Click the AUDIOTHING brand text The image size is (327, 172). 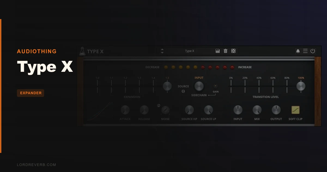point(37,51)
